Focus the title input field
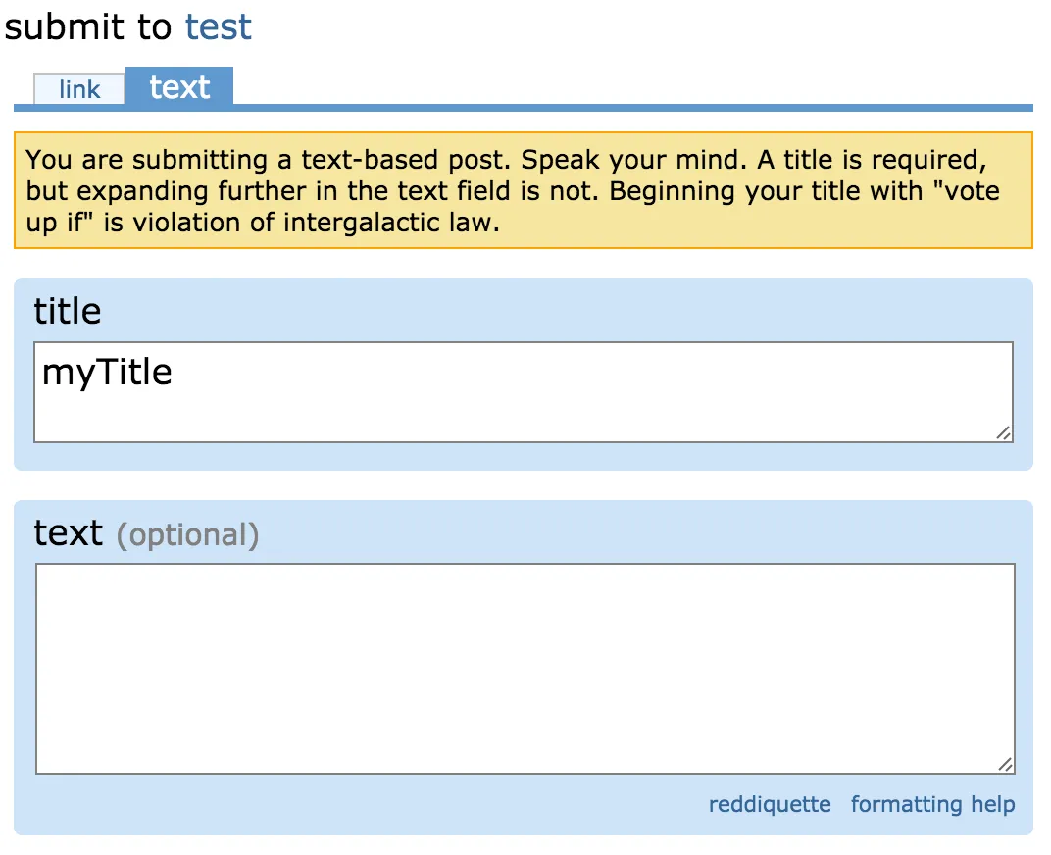 click(523, 392)
